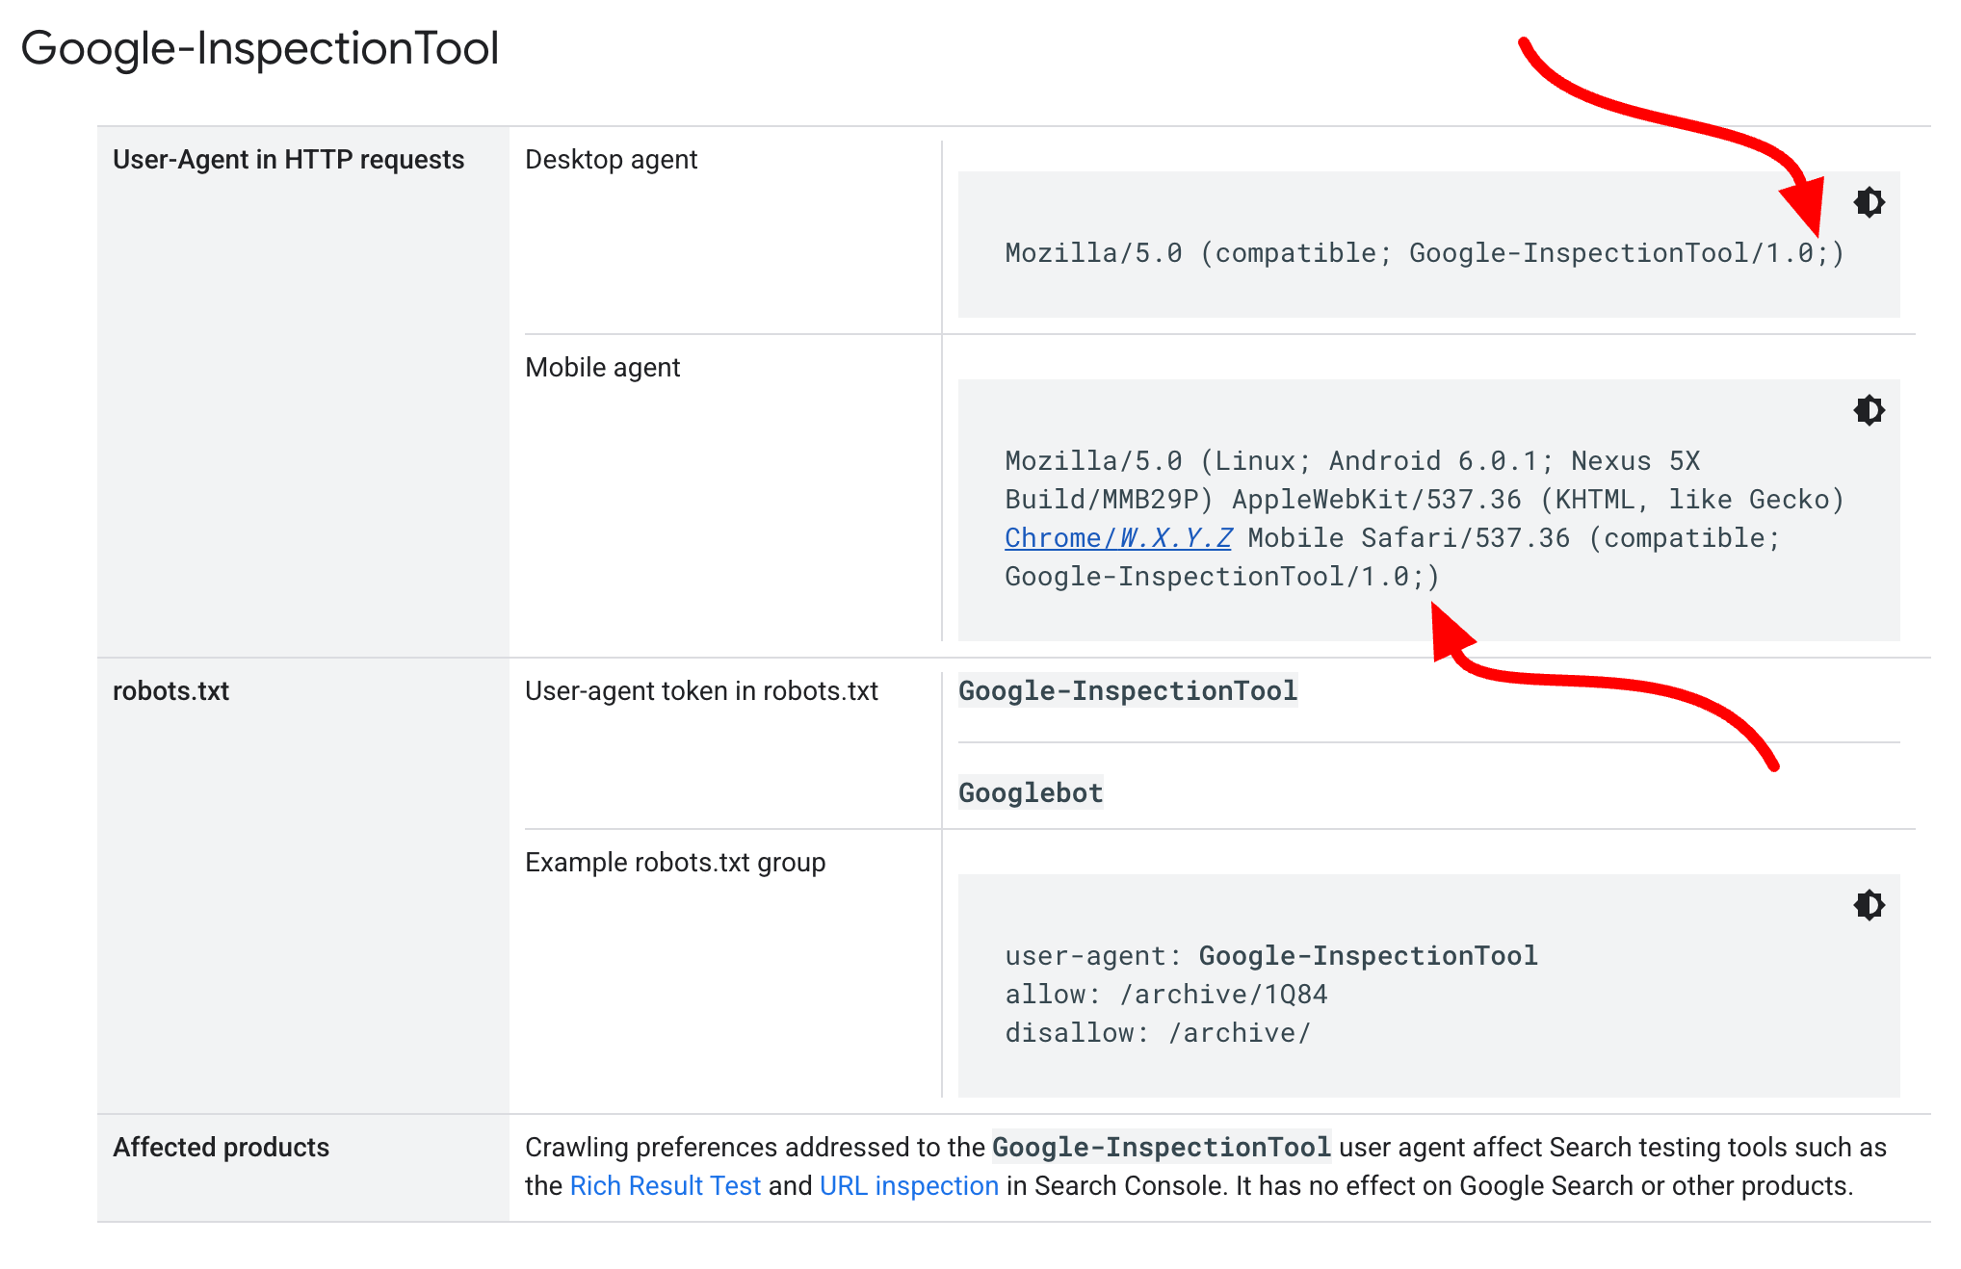Click the 'User-Agent in HTTP requests' row header
This screenshot has height=1269, width=1961.
(x=289, y=160)
